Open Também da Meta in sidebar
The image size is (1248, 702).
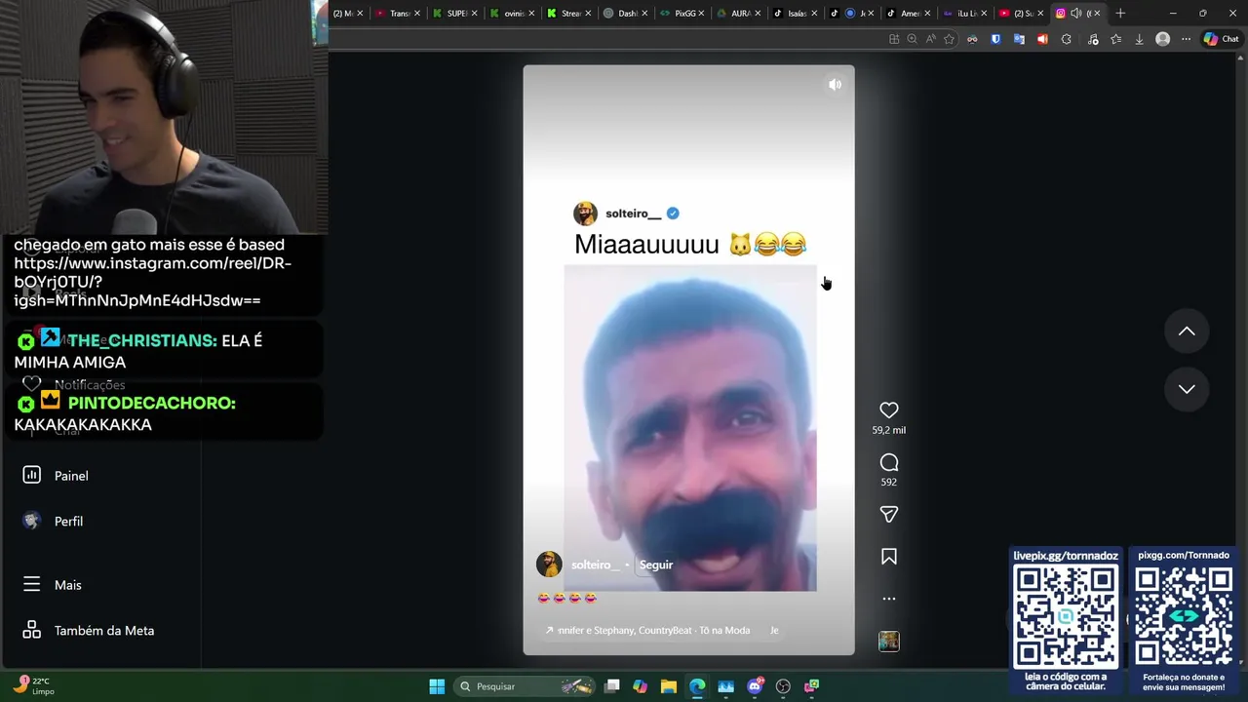(x=103, y=631)
